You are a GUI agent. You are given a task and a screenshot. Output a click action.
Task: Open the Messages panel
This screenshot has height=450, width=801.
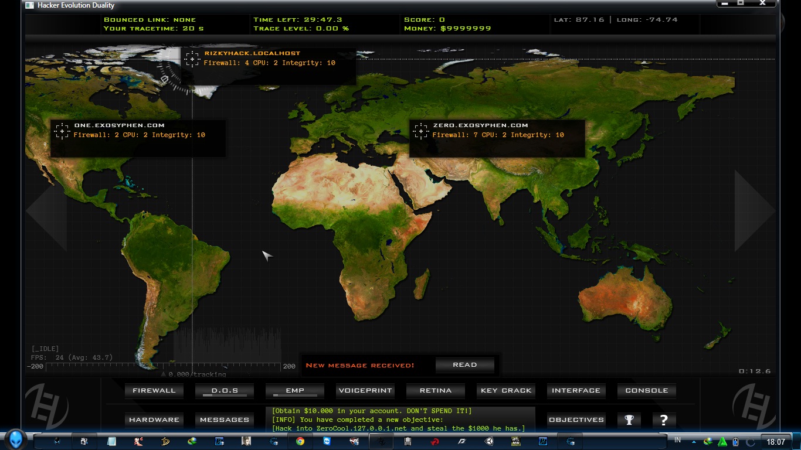click(x=225, y=420)
